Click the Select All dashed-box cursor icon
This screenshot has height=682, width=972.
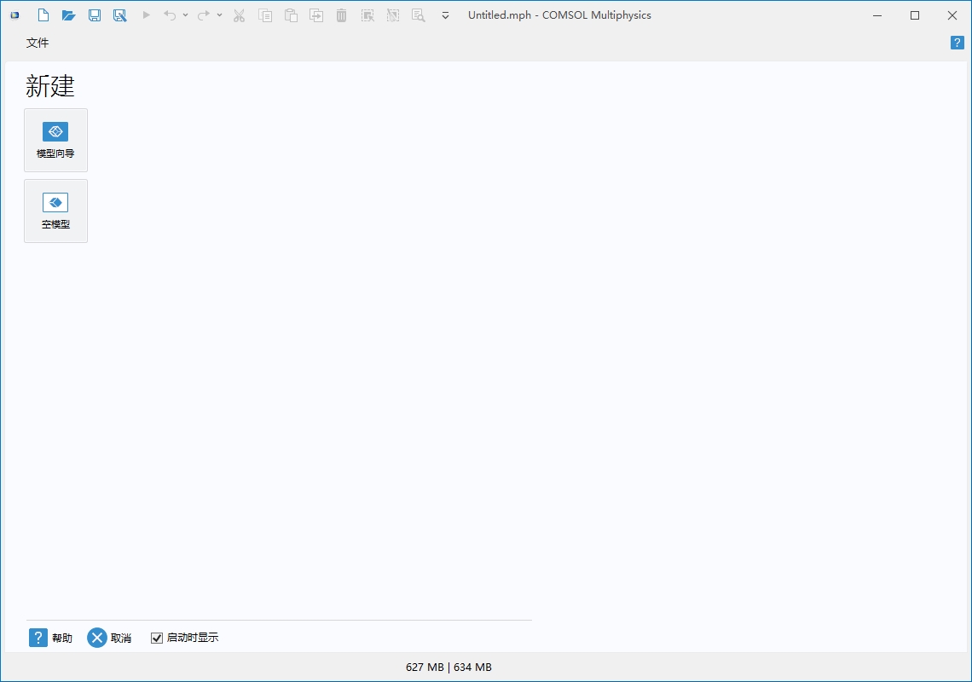367,15
